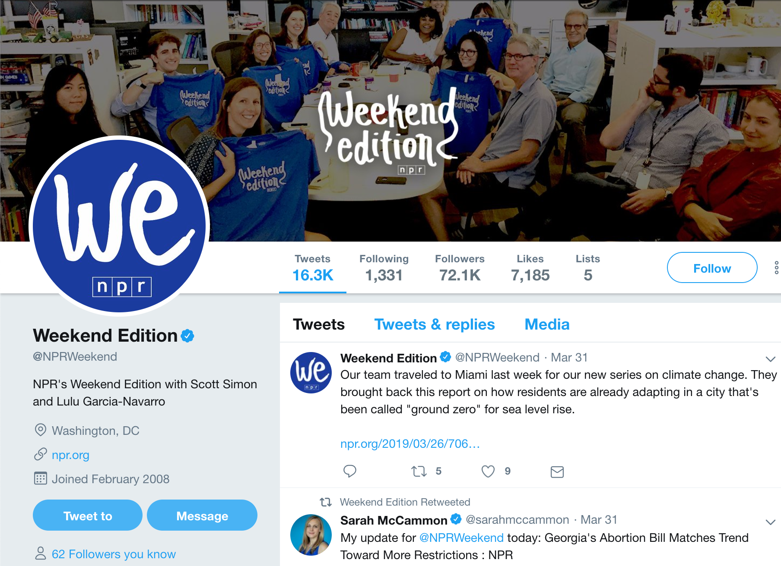The image size is (781, 566).
Task: Click the Message button
Action: 202,516
